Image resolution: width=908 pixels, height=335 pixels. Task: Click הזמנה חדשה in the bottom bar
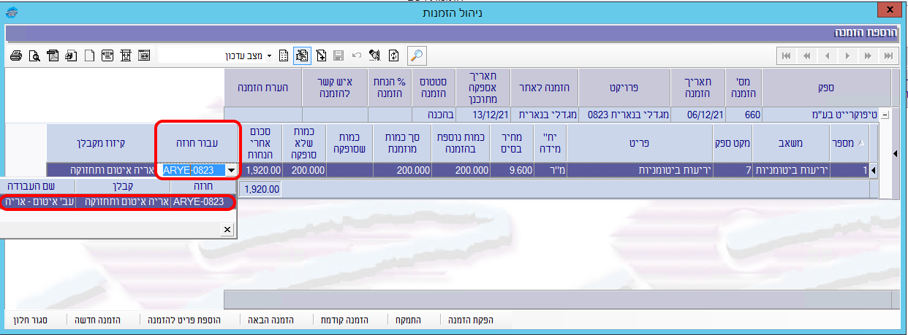point(97,320)
